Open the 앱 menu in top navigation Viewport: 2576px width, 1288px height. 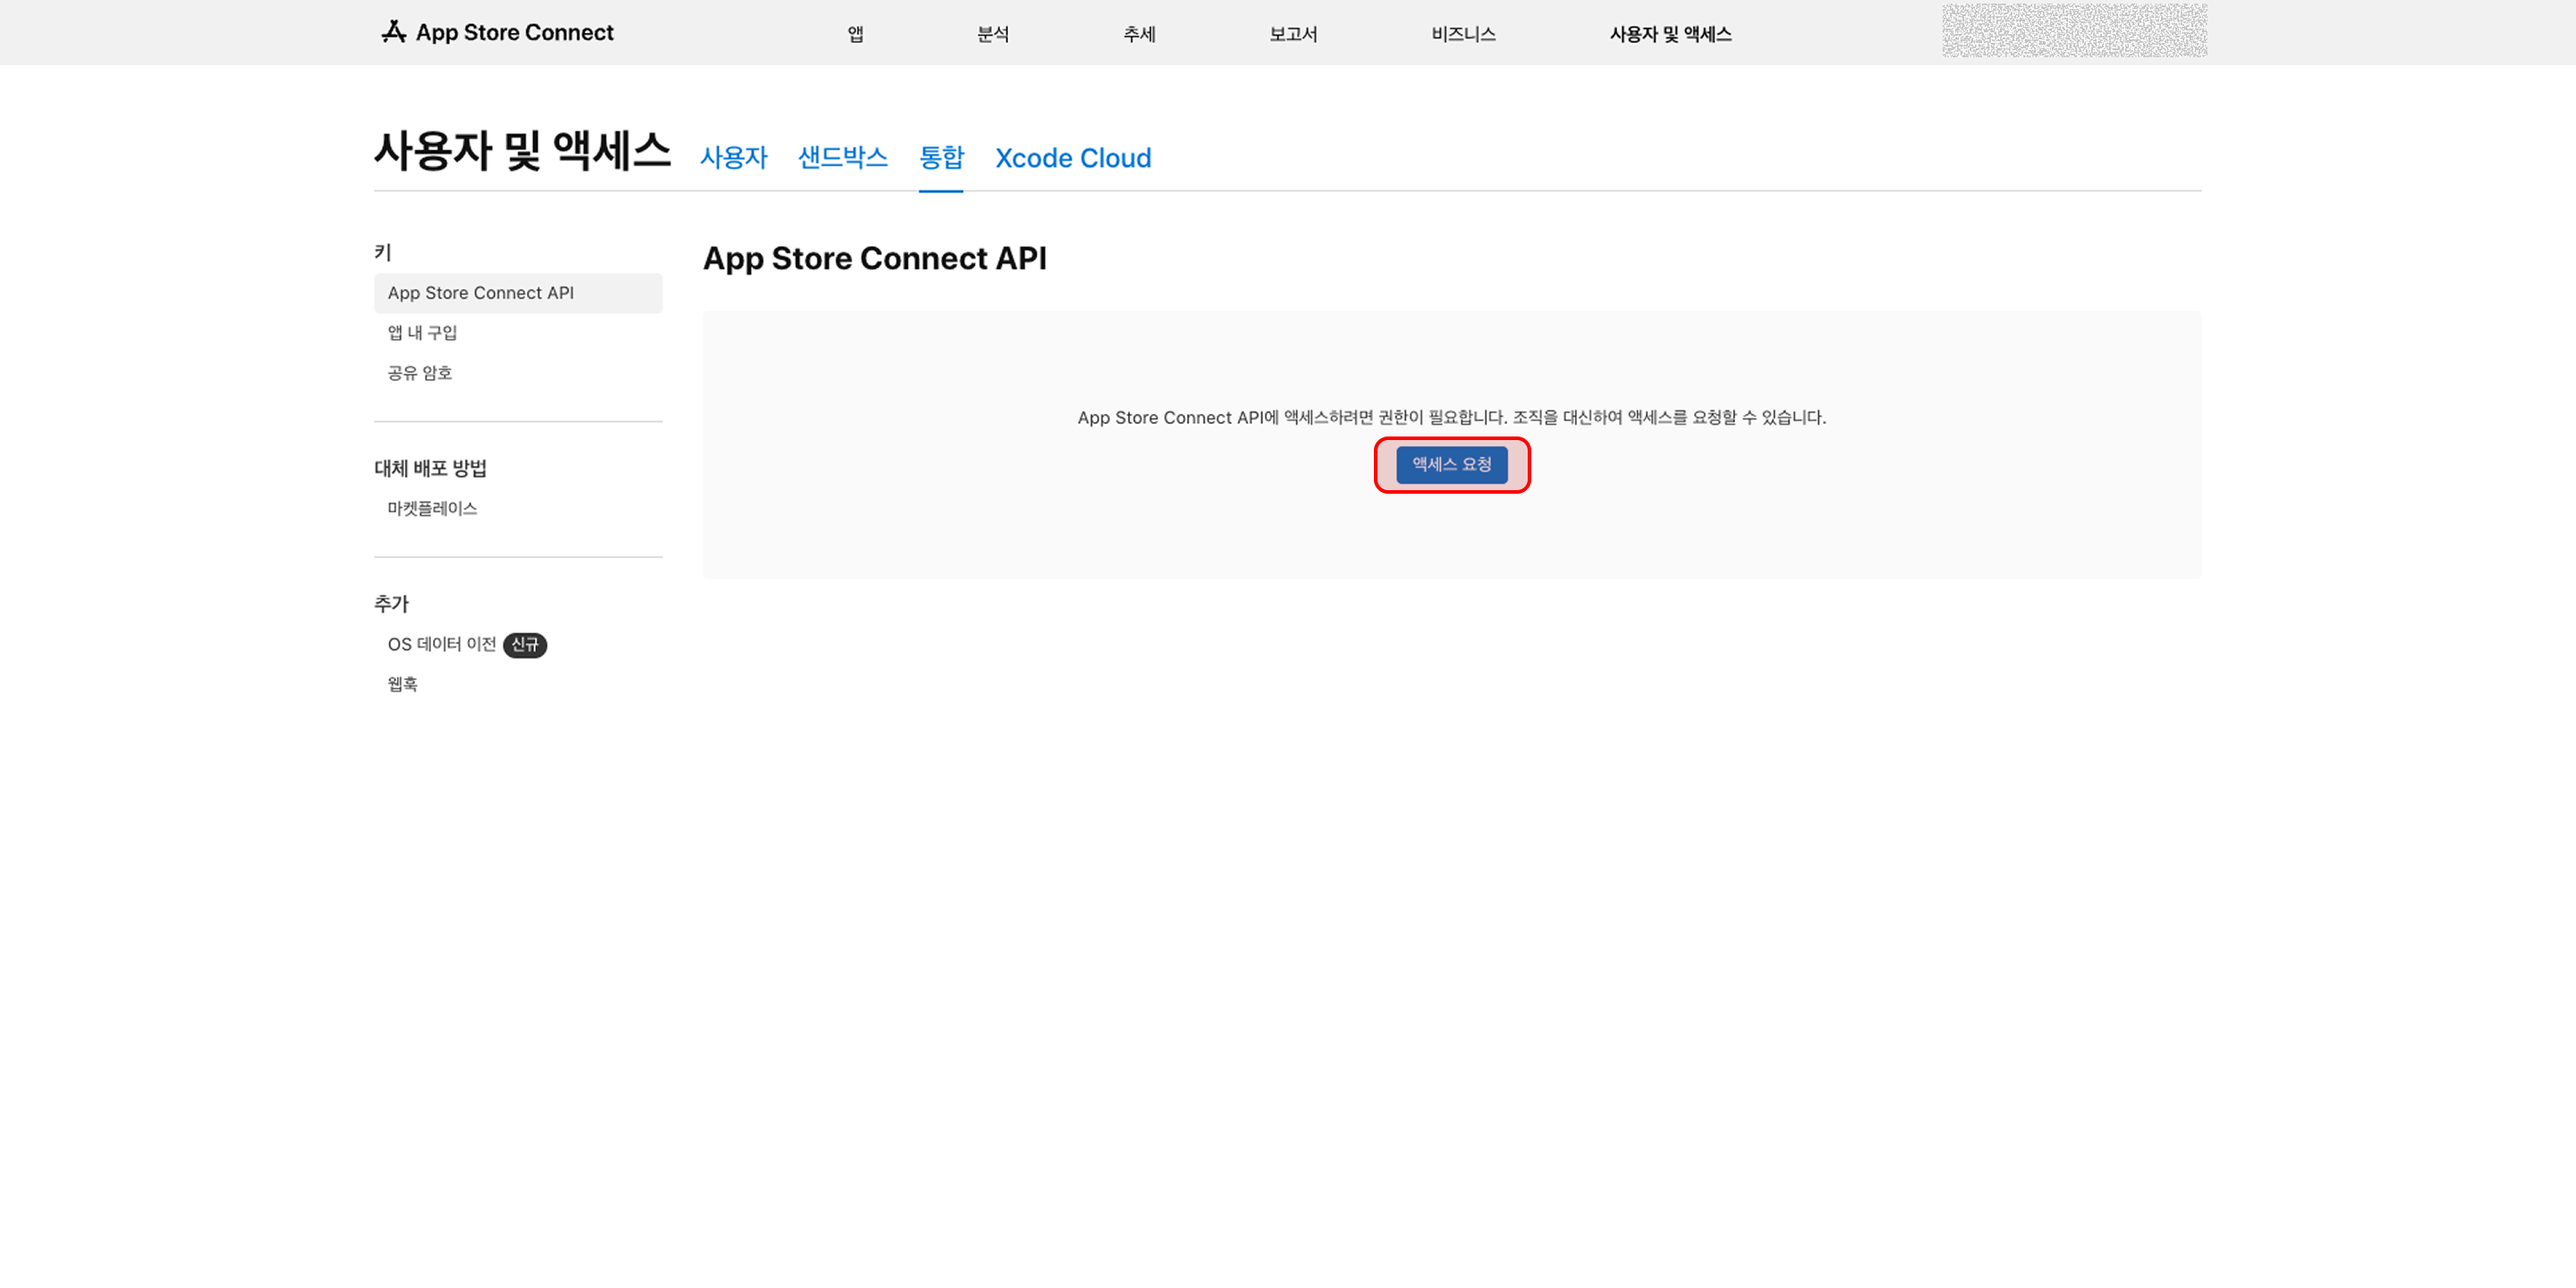click(856, 34)
